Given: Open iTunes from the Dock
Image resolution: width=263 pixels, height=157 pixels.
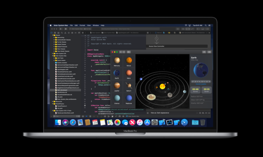Looking at the screenshot, I should [x=140, y=123].
